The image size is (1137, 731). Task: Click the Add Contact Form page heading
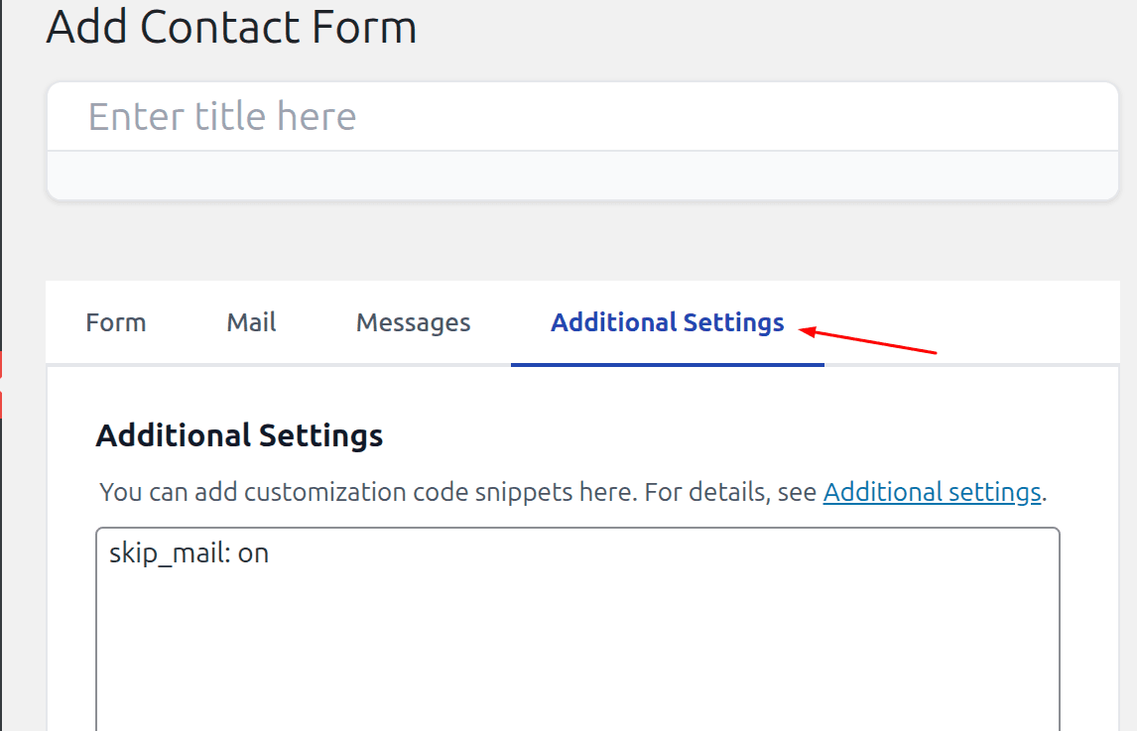230,27
